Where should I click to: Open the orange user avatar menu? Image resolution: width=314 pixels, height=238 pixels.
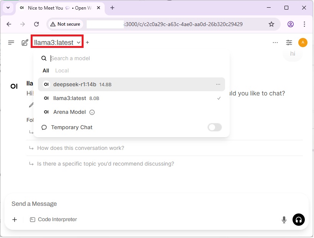[302, 43]
